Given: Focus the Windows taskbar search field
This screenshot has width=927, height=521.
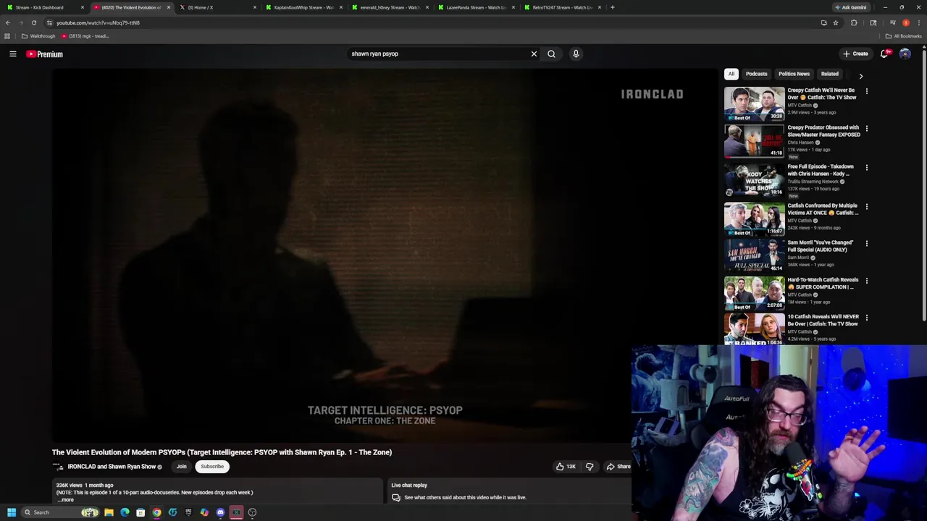Looking at the screenshot, I should tap(60, 512).
